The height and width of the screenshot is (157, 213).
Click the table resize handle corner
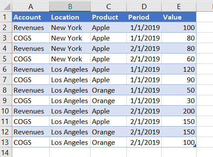tap(195, 146)
